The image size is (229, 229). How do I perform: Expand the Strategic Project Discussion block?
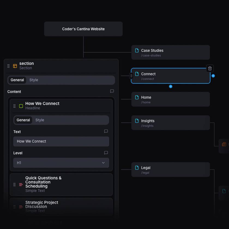pos(61,207)
